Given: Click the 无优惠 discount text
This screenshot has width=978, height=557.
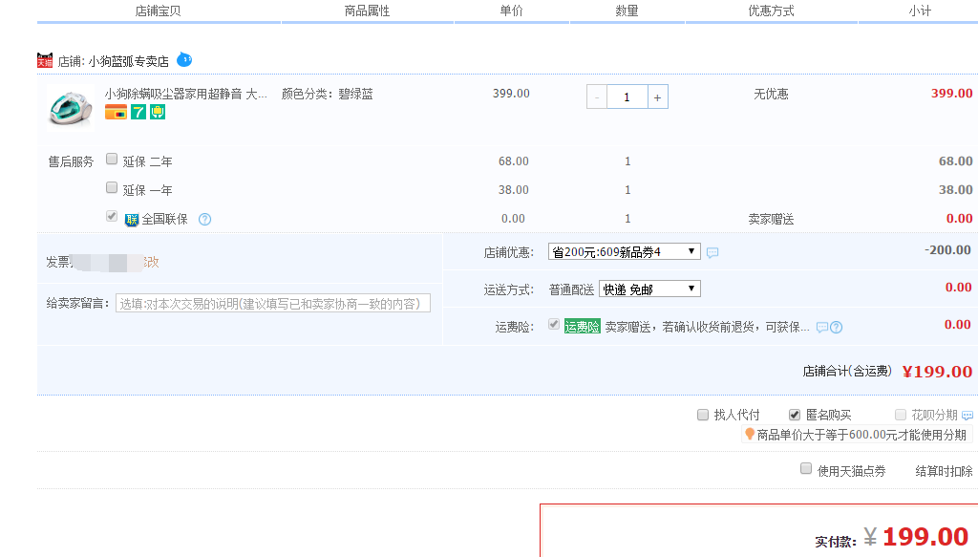Looking at the screenshot, I should pos(771,95).
